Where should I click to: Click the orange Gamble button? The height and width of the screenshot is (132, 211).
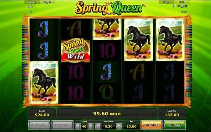tap(151, 125)
